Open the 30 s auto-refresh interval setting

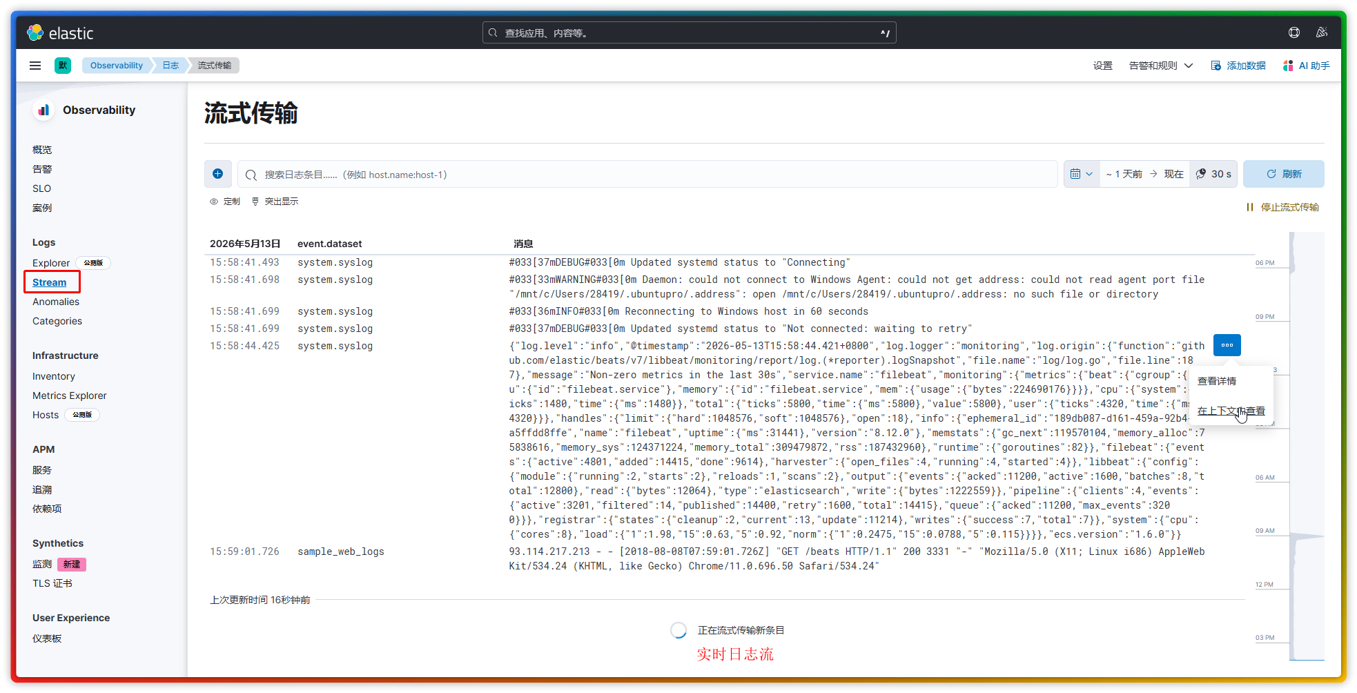(x=1213, y=174)
